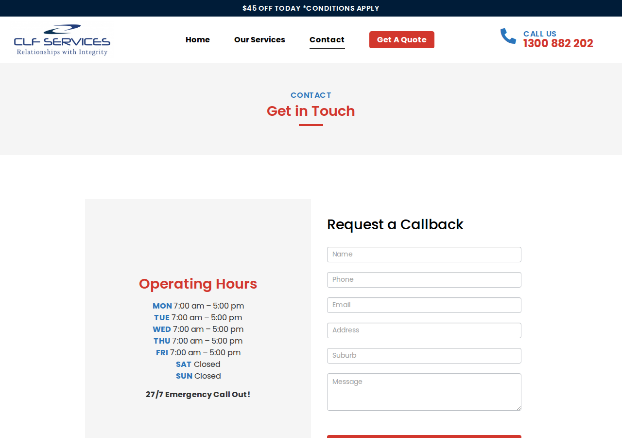Viewport: 622px width, 438px height.
Task: Click the Get in Touch heading
Action: [311, 111]
